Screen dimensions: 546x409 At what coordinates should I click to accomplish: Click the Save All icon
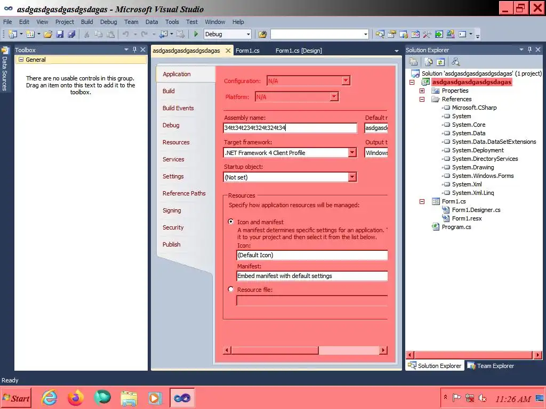[71, 34]
